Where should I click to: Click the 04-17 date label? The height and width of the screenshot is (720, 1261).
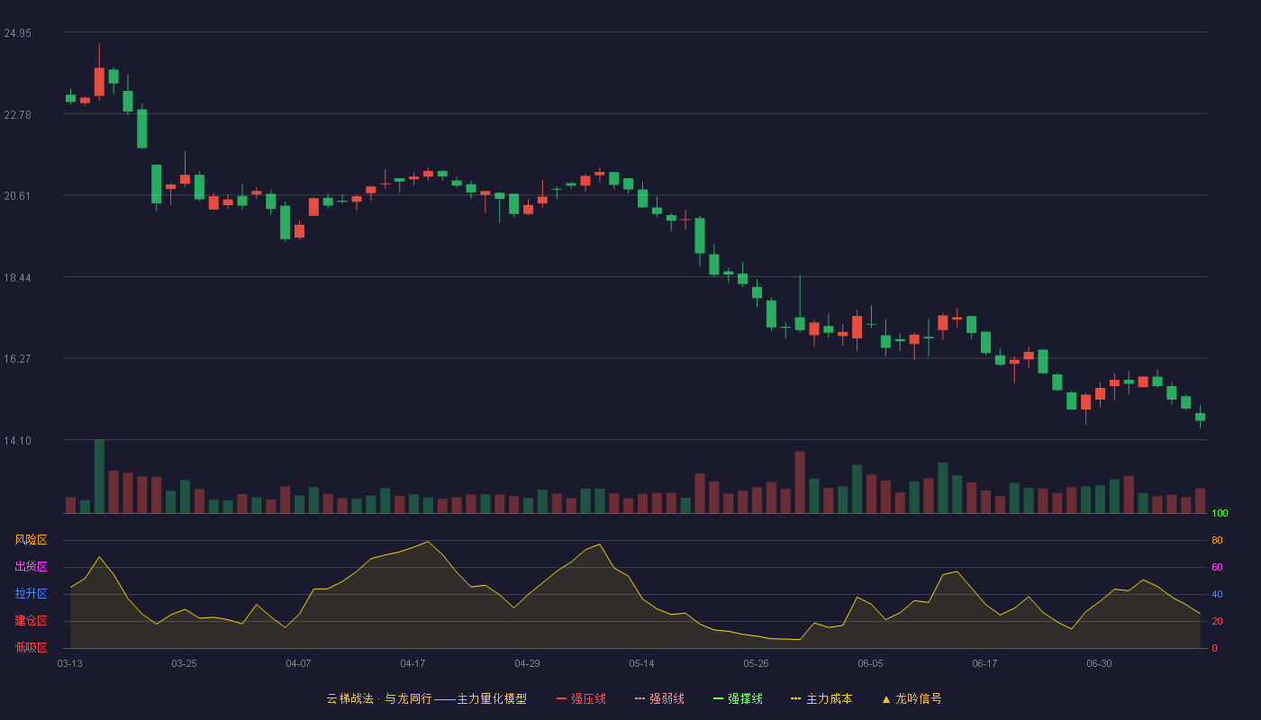click(413, 663)
